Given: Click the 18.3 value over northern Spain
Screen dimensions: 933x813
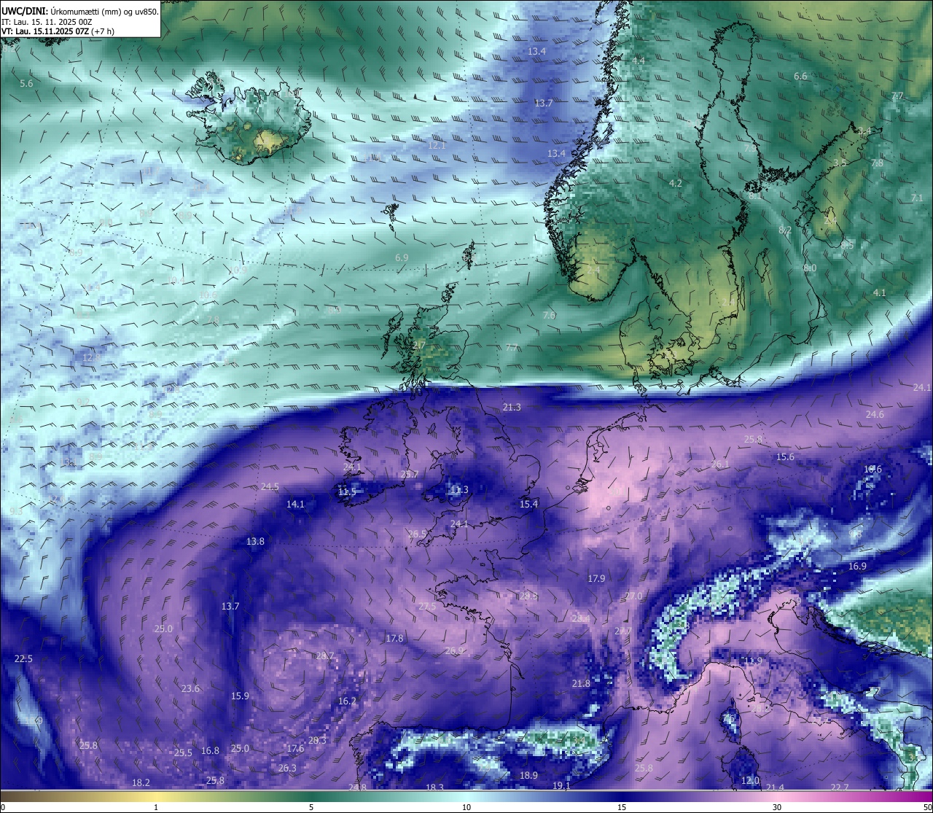Looking at the screenshot, I should pyautogui.click(x=434, y=787).
